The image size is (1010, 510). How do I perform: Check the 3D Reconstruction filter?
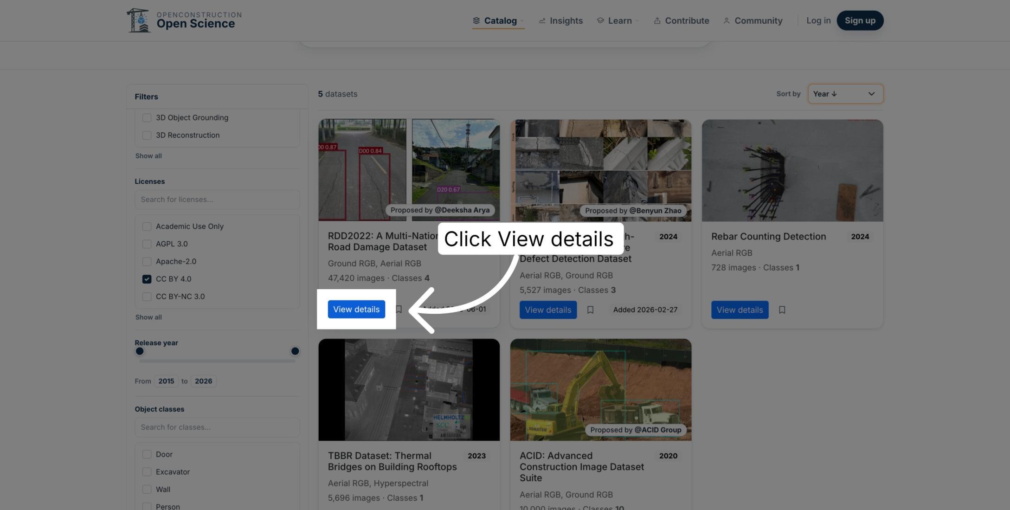coord(147,136)
